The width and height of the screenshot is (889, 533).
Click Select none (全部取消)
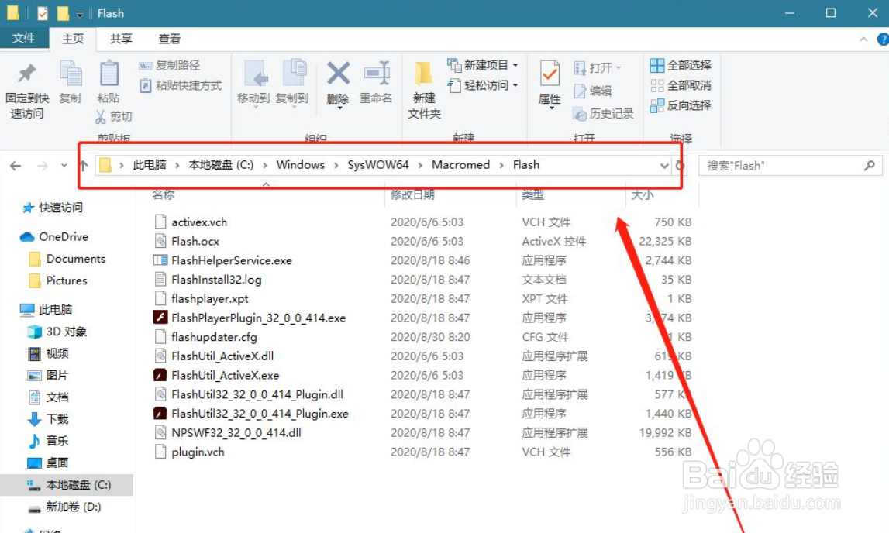[681, 85]
